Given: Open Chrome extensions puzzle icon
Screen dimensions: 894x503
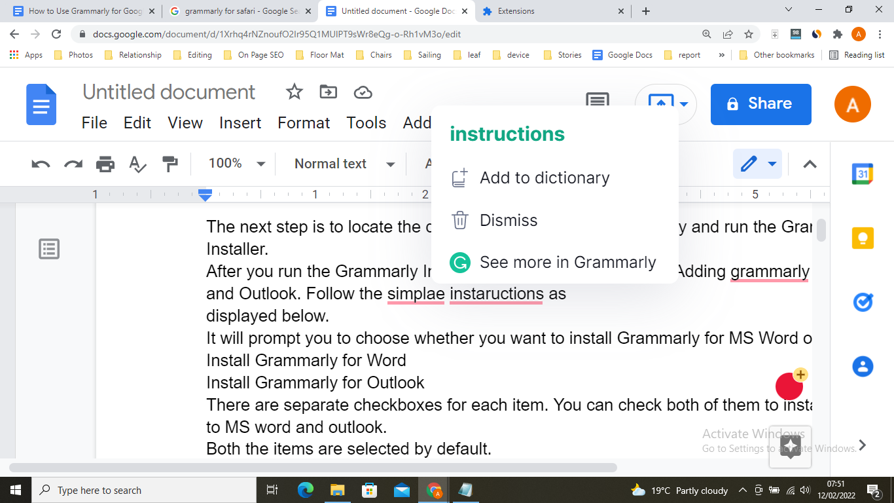Looking at the screenshot, I should coord(837,34).
